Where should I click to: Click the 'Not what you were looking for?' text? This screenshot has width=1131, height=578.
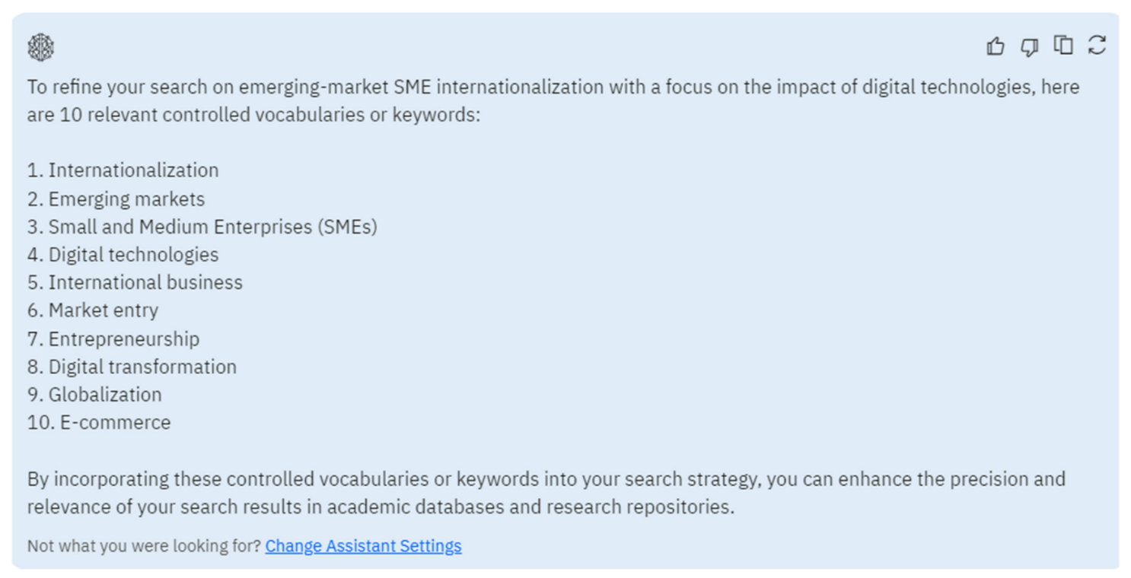[144, 546]
